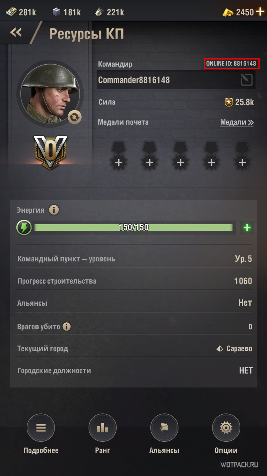
Task: Edit commander name with pencil icon
Action: coord(247,80)
